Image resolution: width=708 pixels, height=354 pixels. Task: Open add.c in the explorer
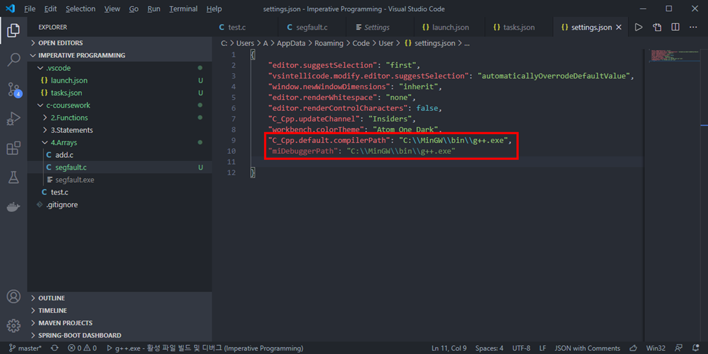(x=120, y=155)
